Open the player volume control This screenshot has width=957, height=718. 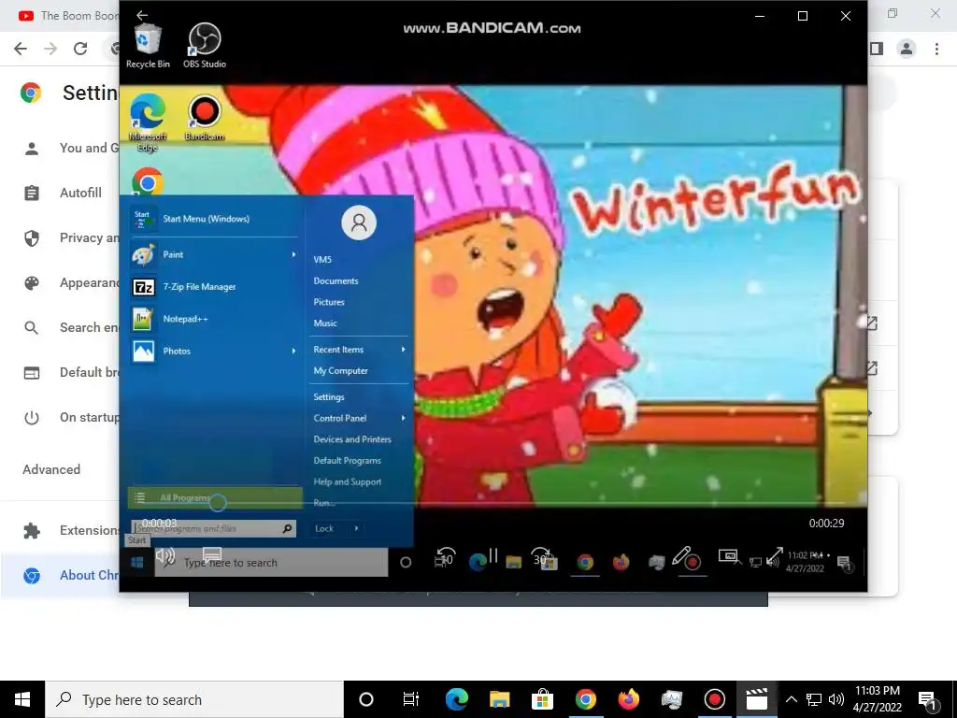(x=165, y=555)
